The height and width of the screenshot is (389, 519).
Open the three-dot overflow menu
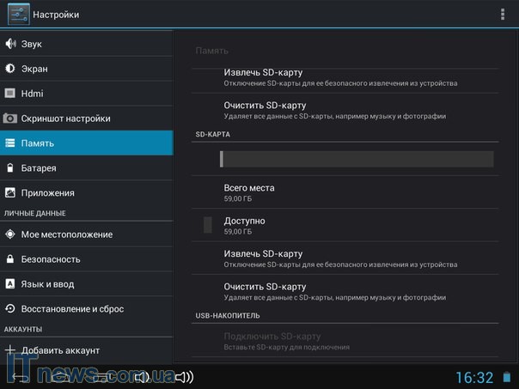point(503,15)
